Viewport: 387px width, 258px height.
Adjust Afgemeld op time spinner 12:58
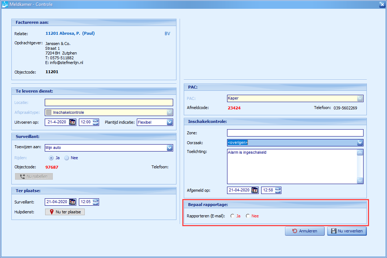tap(278, 190)
